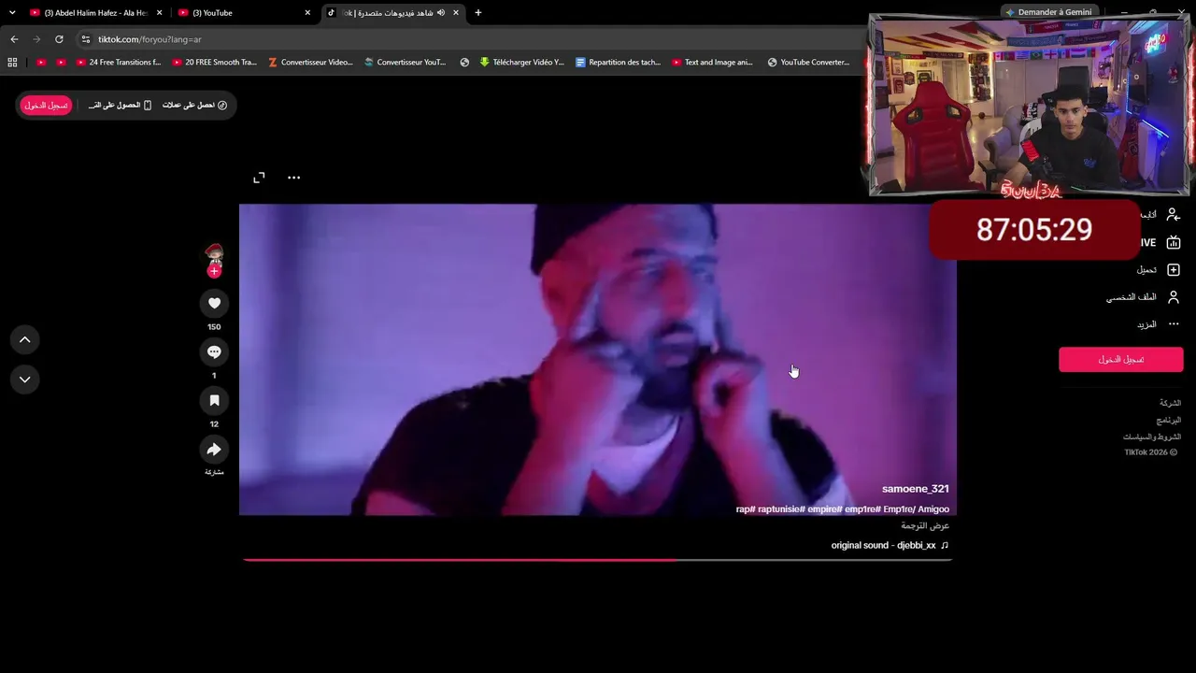Screen dimensions: 1196x673
Task: Close the TikTok tab
Action: pos(456,13)
